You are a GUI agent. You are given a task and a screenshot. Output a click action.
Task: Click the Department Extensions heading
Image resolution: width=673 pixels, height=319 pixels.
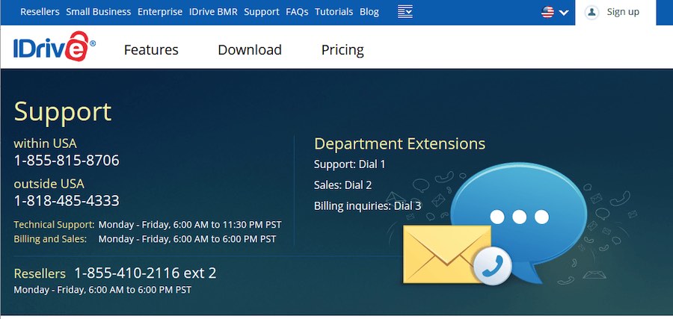tap(399, 144)
